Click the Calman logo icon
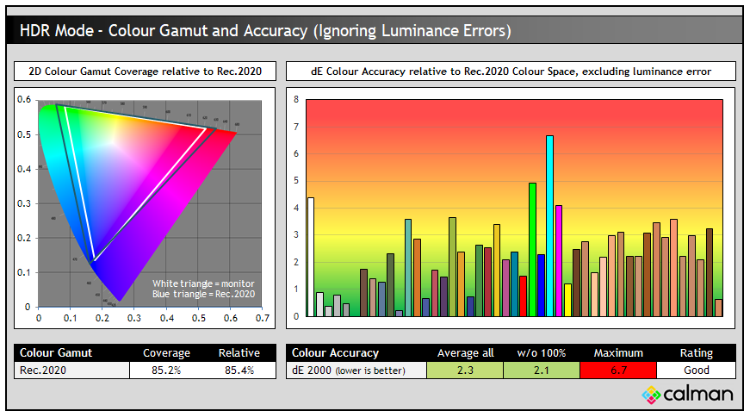Screen dimensions: 750x411 651,395
